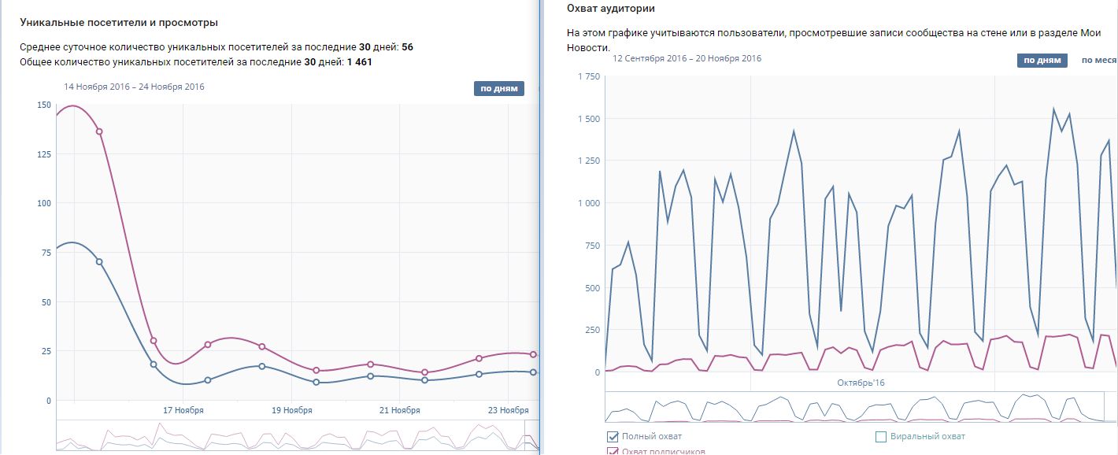Click the reach chart overview strip at bottom

tap(858, 407)
